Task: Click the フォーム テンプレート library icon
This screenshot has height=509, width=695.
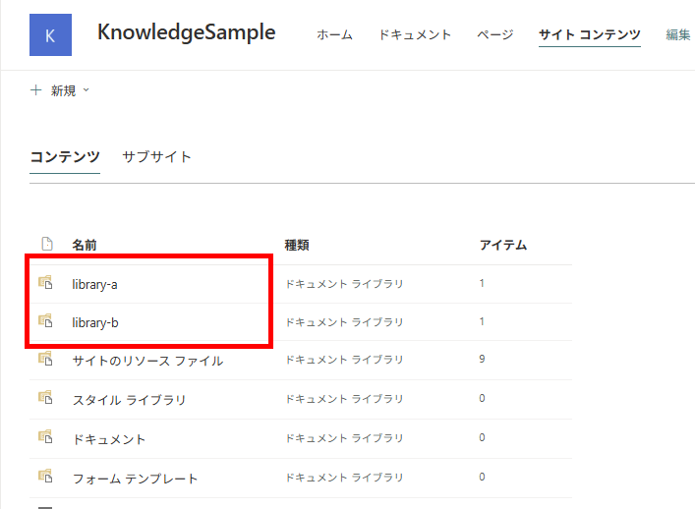Action: tap(45, 477)
